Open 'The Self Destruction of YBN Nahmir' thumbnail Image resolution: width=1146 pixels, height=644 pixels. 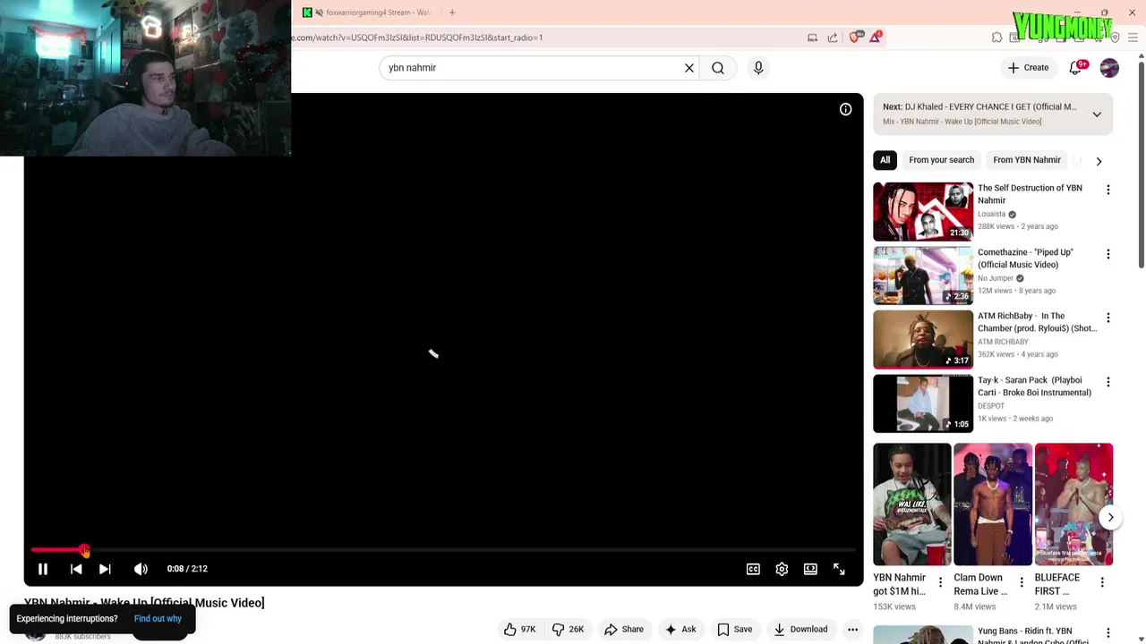click(x=923, y=212)
